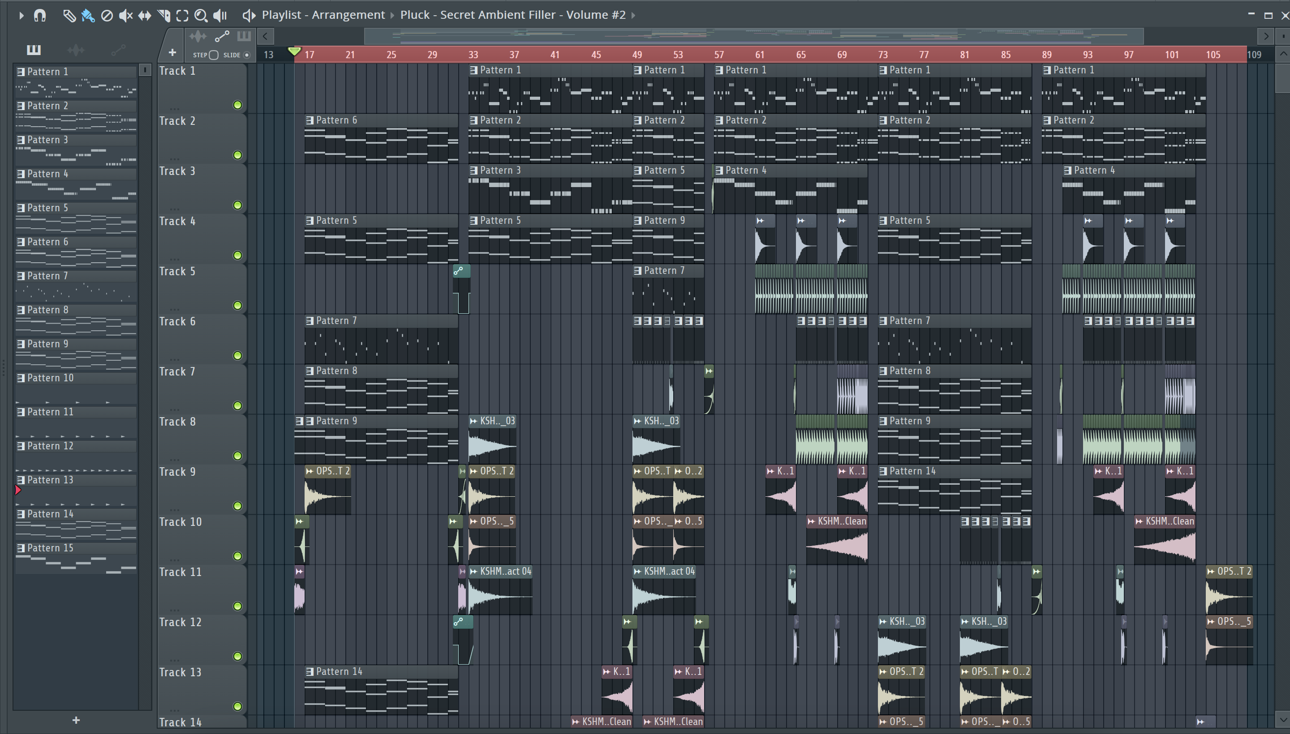Image resolution: width=1290 pixels, height=734 pixels.
Task: Click the automation clip icon on Track 12
Action: pyautogui.click(x=458, y=622)
